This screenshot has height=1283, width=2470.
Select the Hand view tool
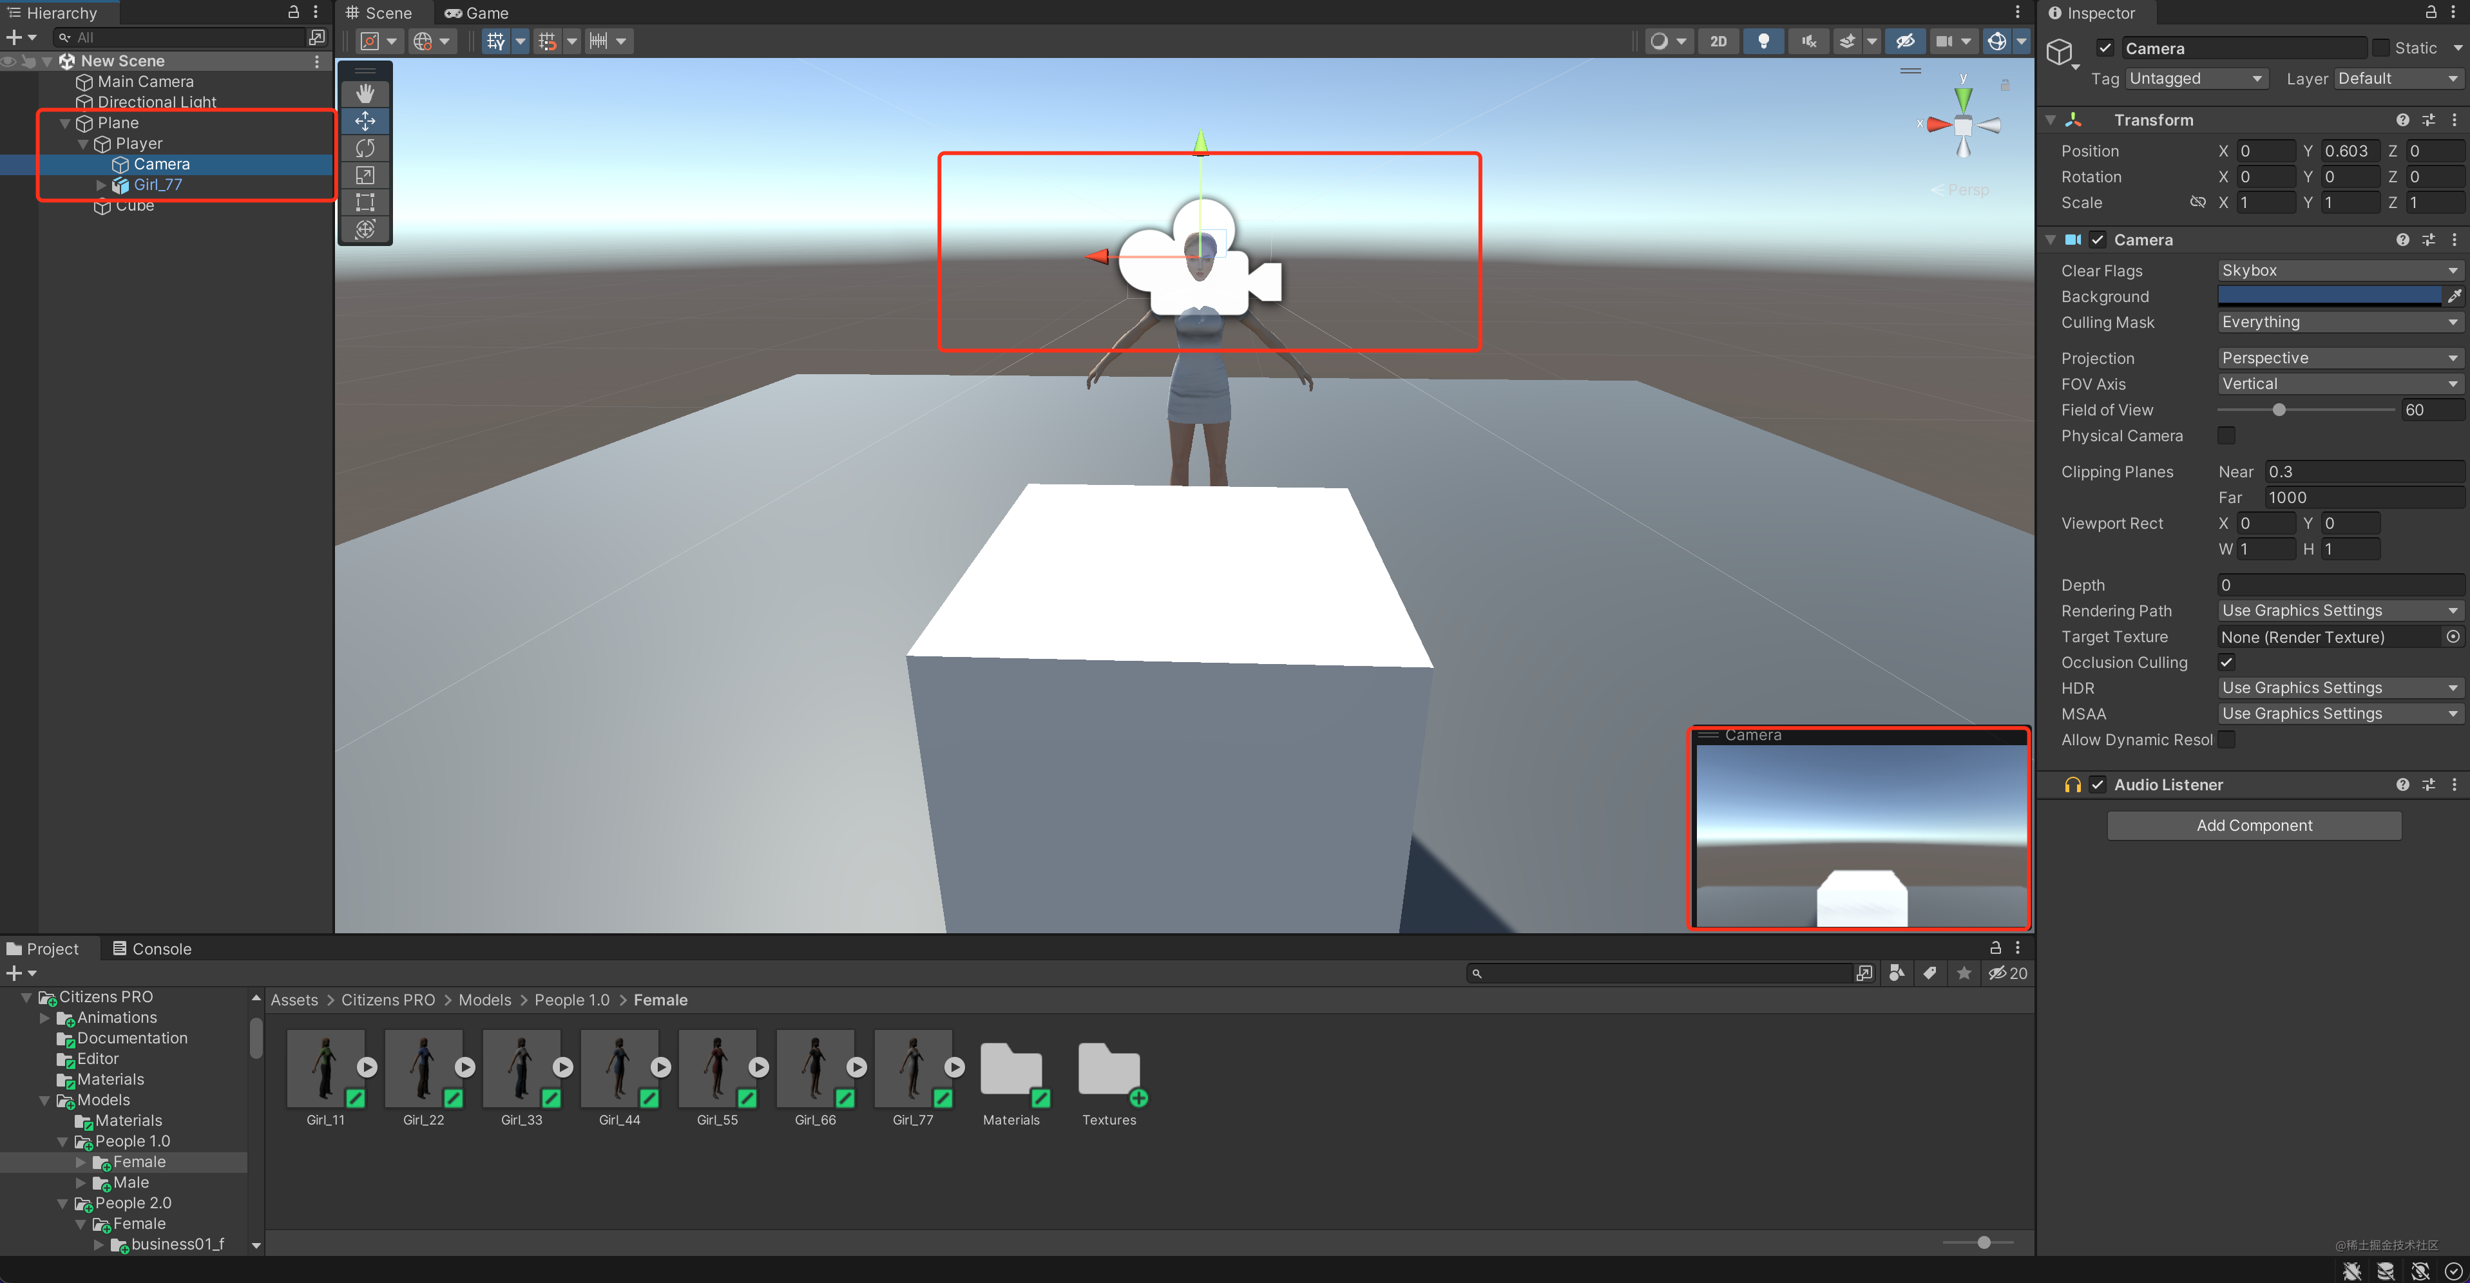[x=365, y=93]
